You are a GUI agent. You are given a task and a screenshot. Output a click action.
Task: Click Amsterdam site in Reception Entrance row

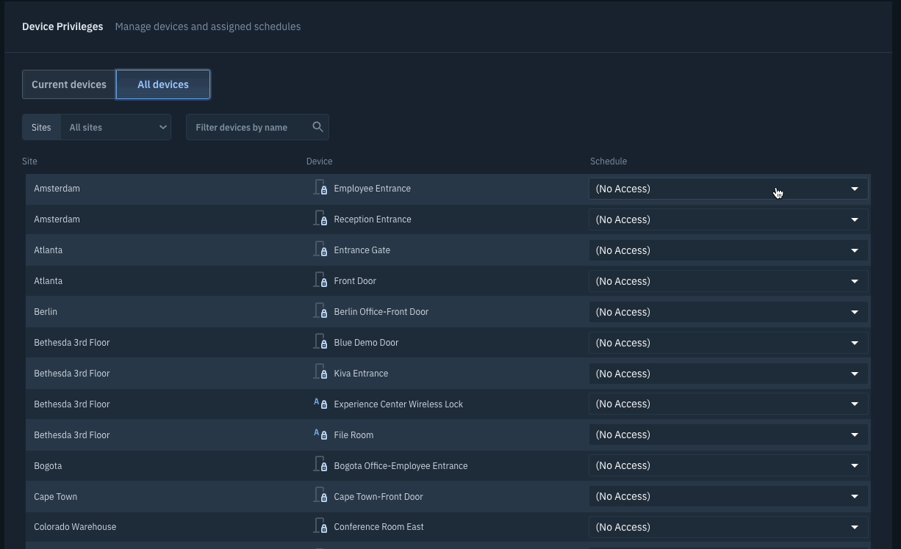[57, 219]
